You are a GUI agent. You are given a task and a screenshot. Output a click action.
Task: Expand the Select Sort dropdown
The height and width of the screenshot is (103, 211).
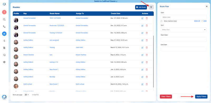click(184, 30)
